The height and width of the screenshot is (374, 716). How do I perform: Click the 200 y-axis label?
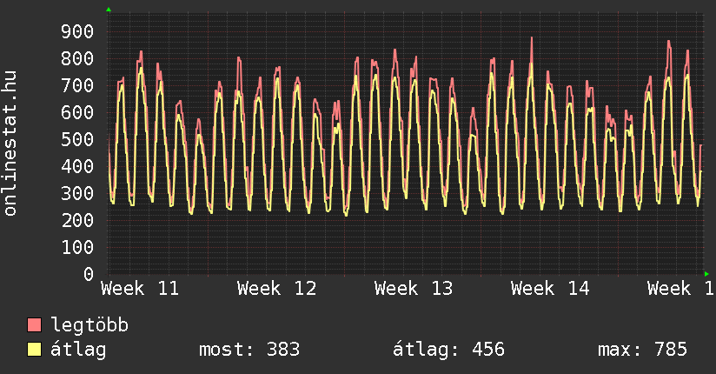[76, 220]
